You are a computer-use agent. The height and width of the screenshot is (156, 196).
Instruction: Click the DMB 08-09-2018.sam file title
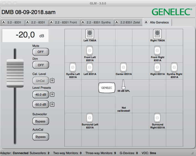pos(28,12)
